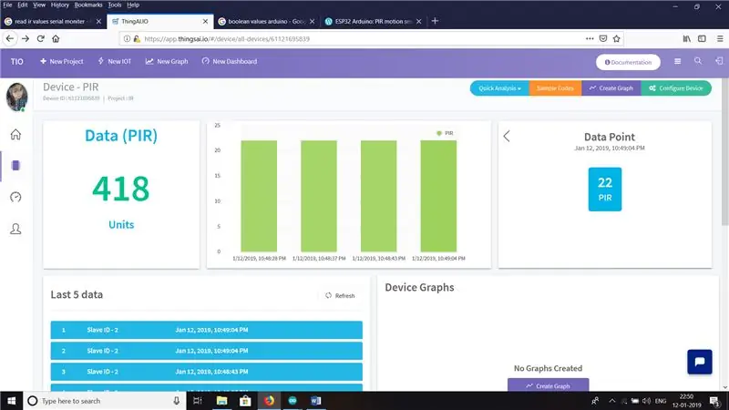
Task: Open Sample Codes
Action: point(555,88)
